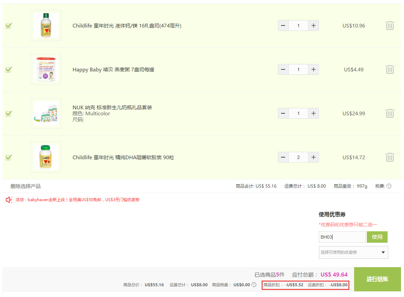The image size is (404, 297).
Task: Open Childlife DHA bottle thumbnail
Action: click(x=46, y=157)
